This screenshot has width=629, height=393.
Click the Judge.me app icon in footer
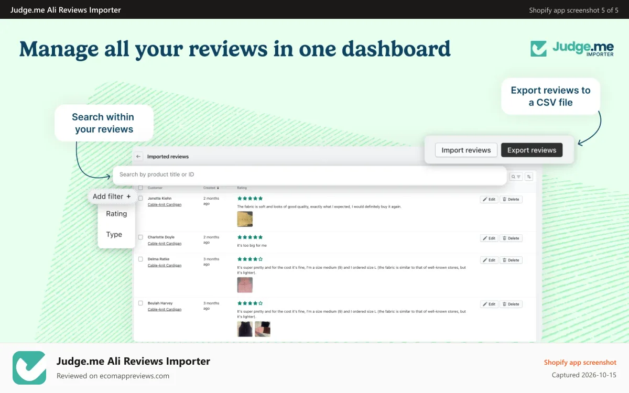click(29, 368)
